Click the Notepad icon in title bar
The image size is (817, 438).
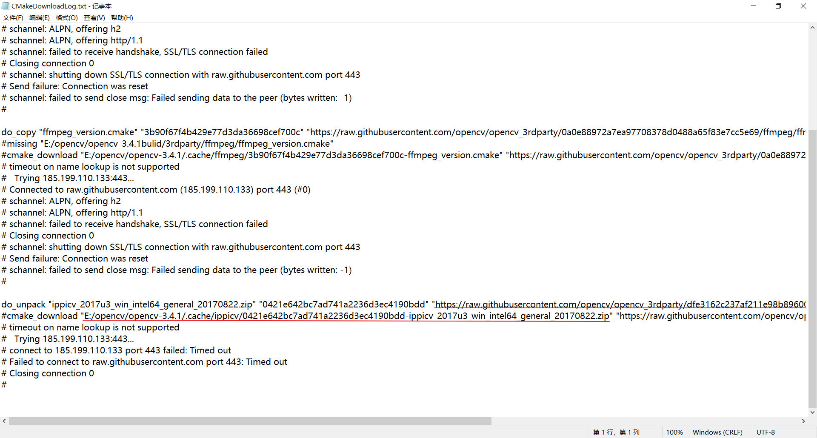click(x=6, y=6)
